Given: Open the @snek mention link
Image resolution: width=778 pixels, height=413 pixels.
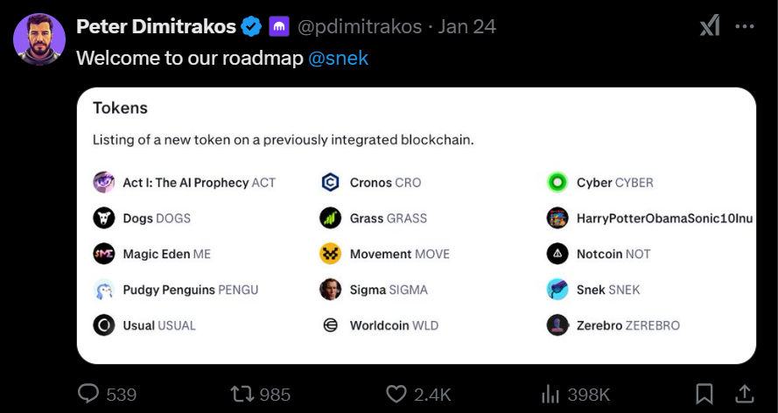Looking at the screenshot, I should point(339,58).
